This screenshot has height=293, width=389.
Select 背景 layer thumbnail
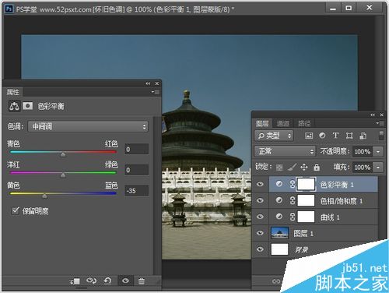pos(279,249)
